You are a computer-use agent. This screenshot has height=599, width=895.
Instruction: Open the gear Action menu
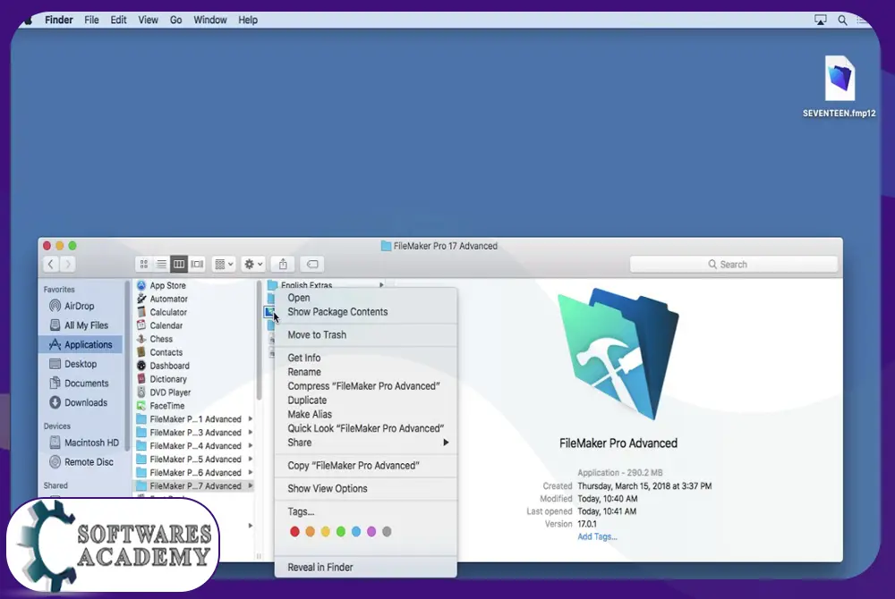tap(253, 265)
